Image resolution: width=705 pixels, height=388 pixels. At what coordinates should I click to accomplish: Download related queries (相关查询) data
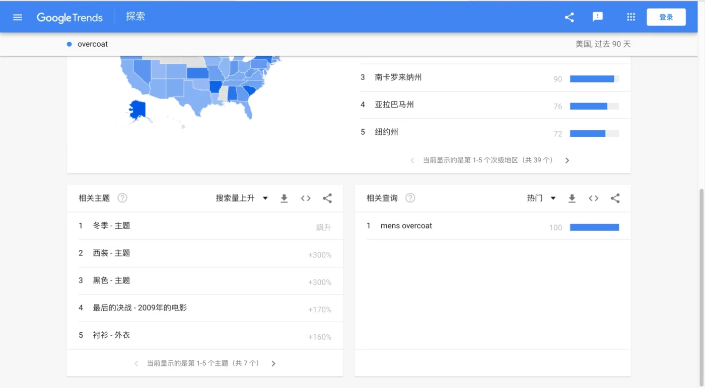tap(572, 199)
